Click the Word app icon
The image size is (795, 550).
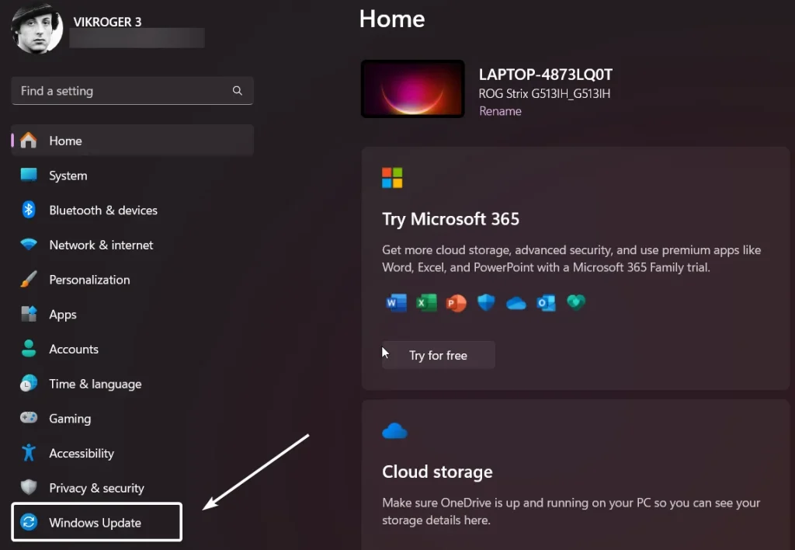pyautogui.click(x=396, y=303)
